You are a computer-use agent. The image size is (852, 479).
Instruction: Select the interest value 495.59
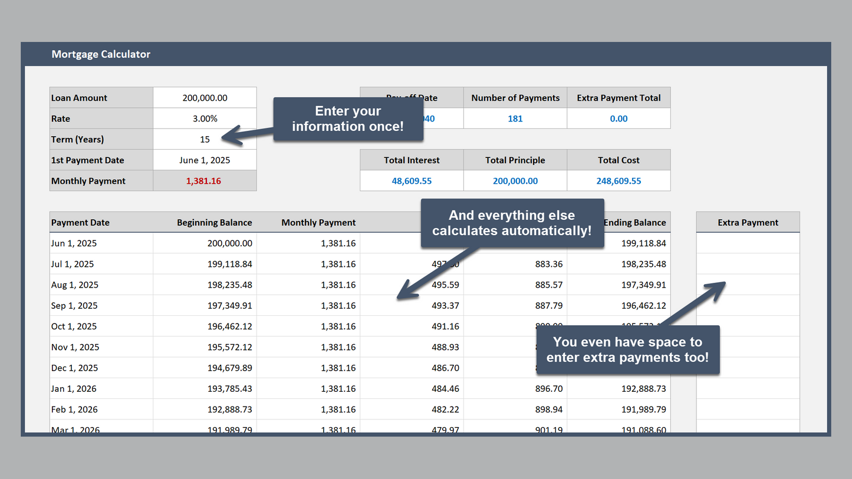[x=412, y=285]
